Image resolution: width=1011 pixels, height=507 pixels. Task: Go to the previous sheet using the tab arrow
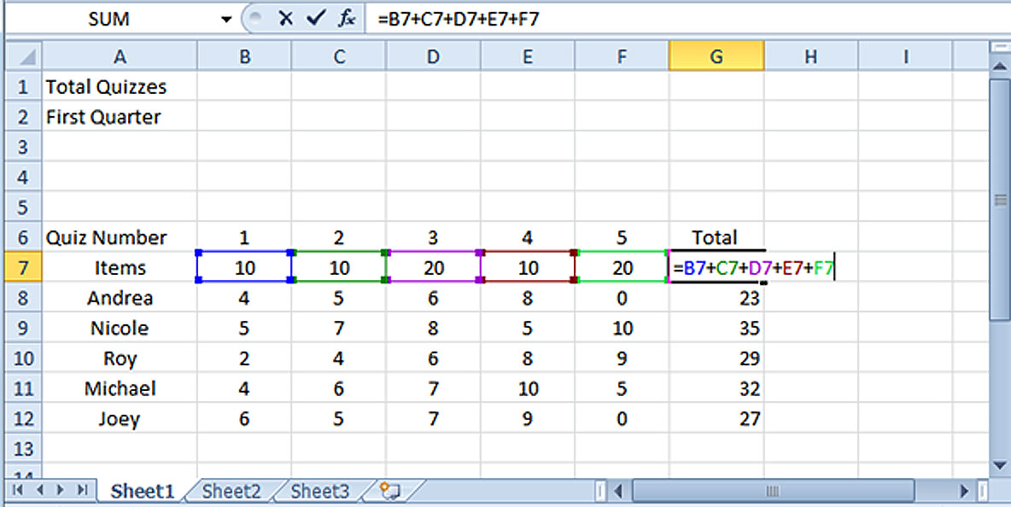39,490
